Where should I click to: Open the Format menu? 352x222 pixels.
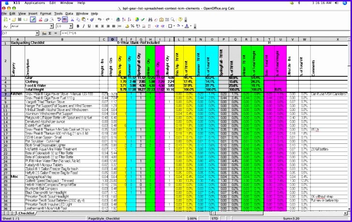[46, 14]
